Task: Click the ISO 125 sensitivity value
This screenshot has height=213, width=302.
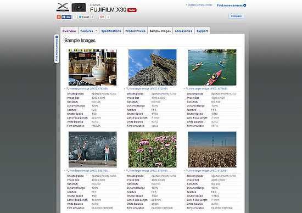Action: (x=96, y=102)
